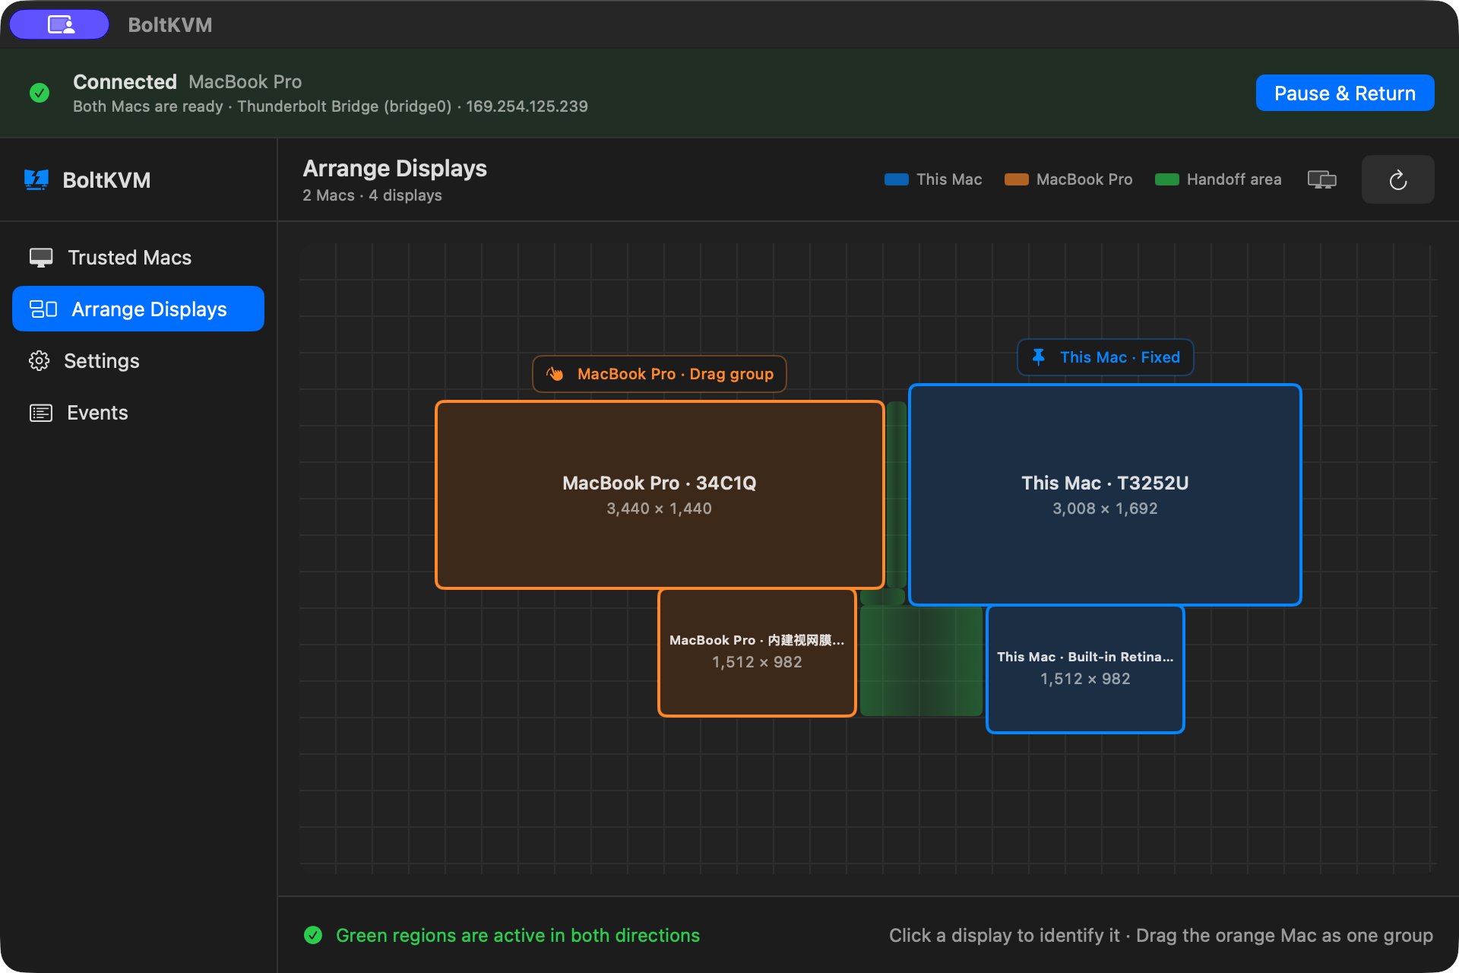The width and height of the screenshot is (1459, 973).
Task: Click the refresh arrow button
Action: [1398, 179]
